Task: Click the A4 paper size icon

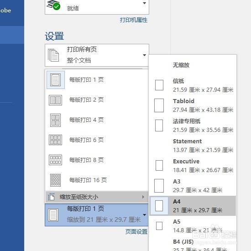Action: click(159, 206)
